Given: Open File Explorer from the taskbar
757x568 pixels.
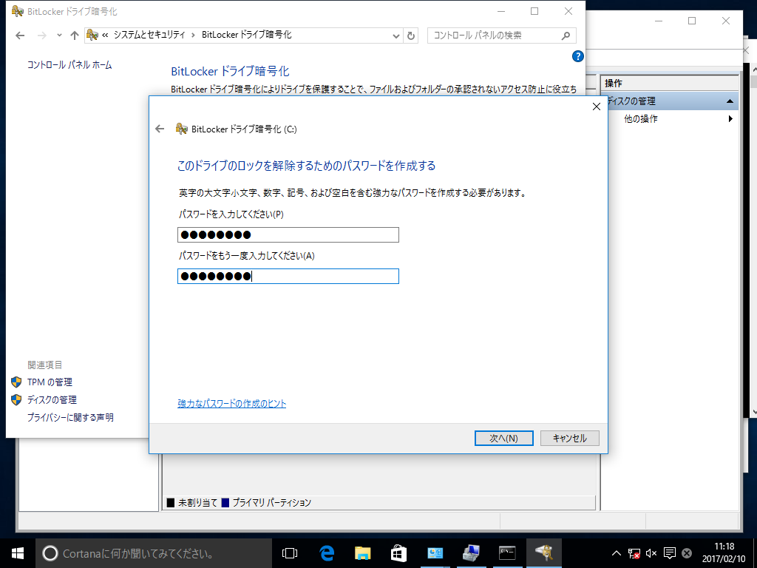Looking at the screenshot, I should (x=362, y=553).
